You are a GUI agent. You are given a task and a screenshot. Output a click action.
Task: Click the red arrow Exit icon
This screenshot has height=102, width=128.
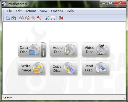click(61, 18)
